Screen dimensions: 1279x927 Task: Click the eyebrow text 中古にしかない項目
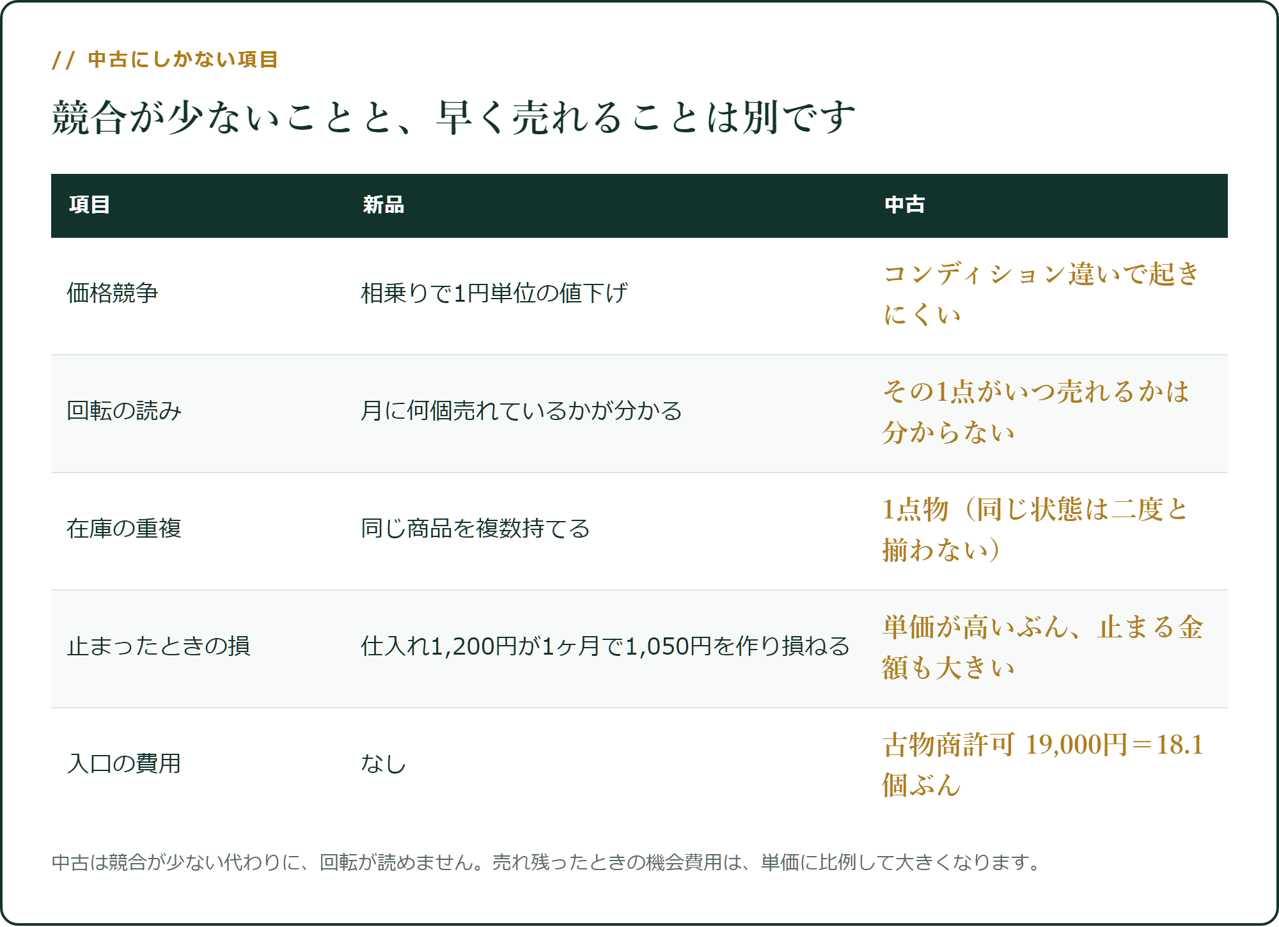coord(182,59)
